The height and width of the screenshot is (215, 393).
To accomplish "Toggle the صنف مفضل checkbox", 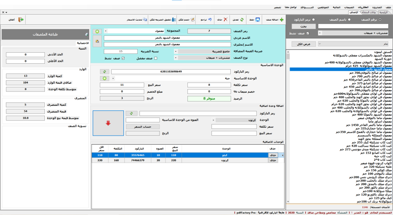I will 155,58.
